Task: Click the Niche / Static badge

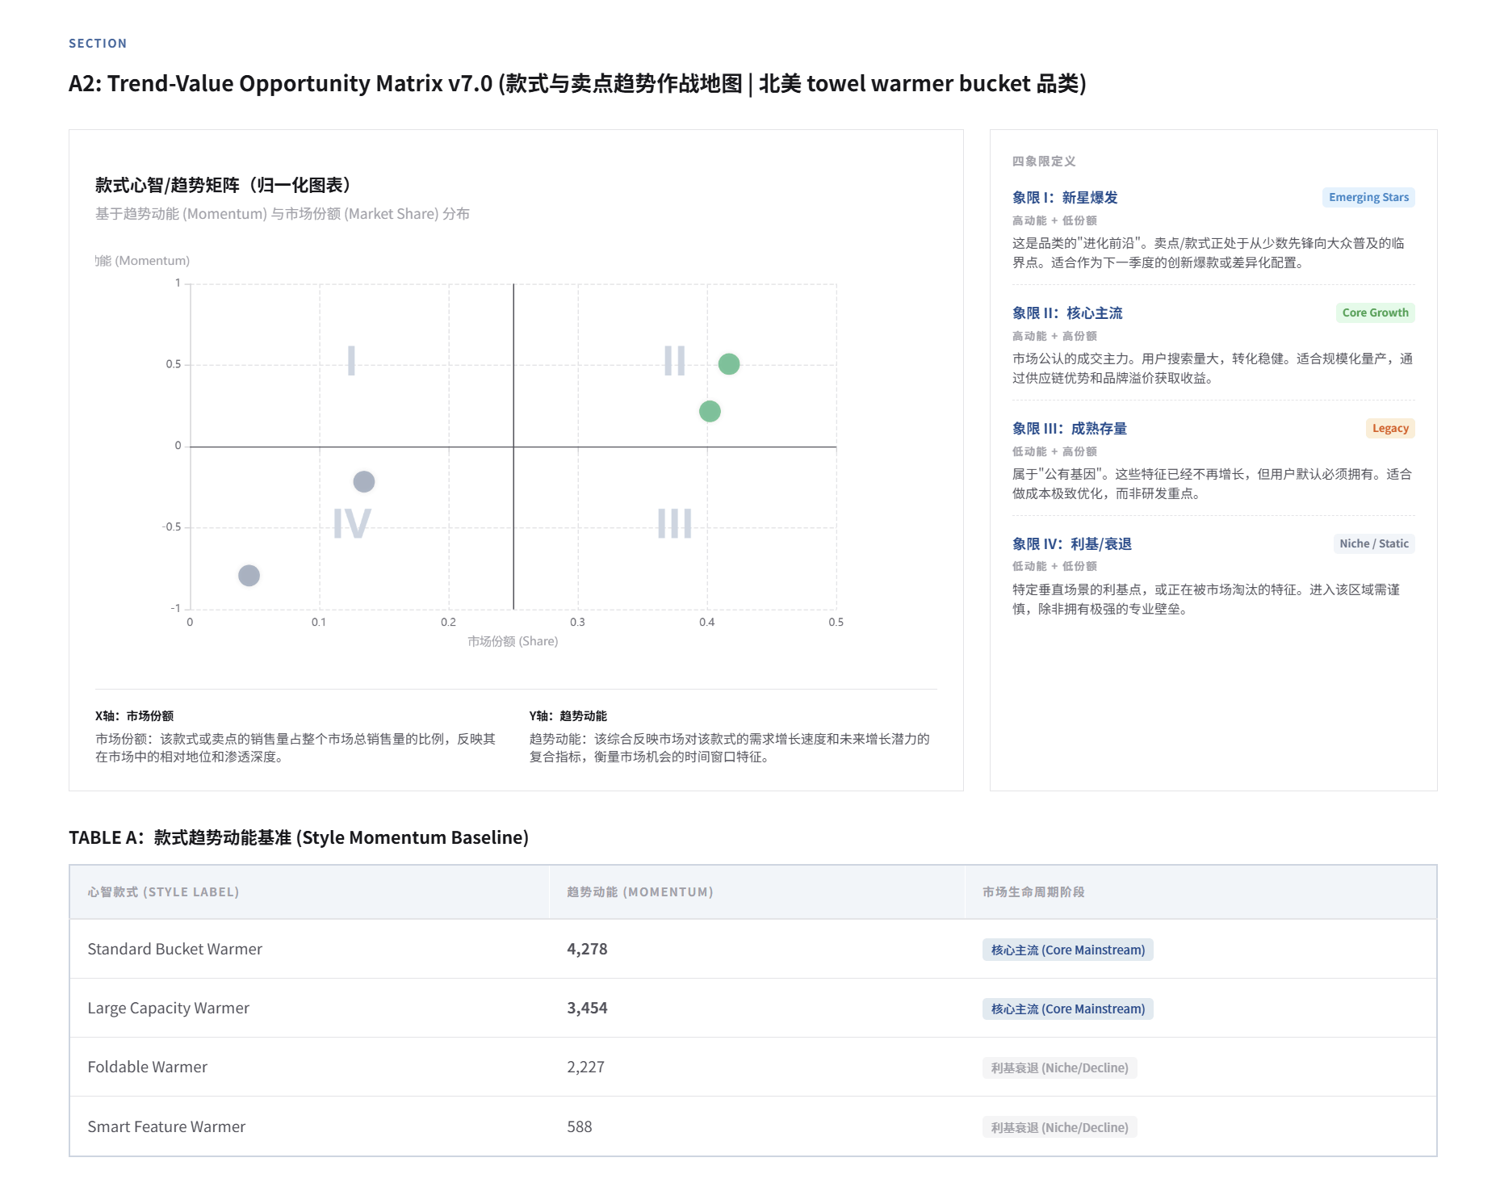Action: pyautogui.click(x=1373, y=544)
